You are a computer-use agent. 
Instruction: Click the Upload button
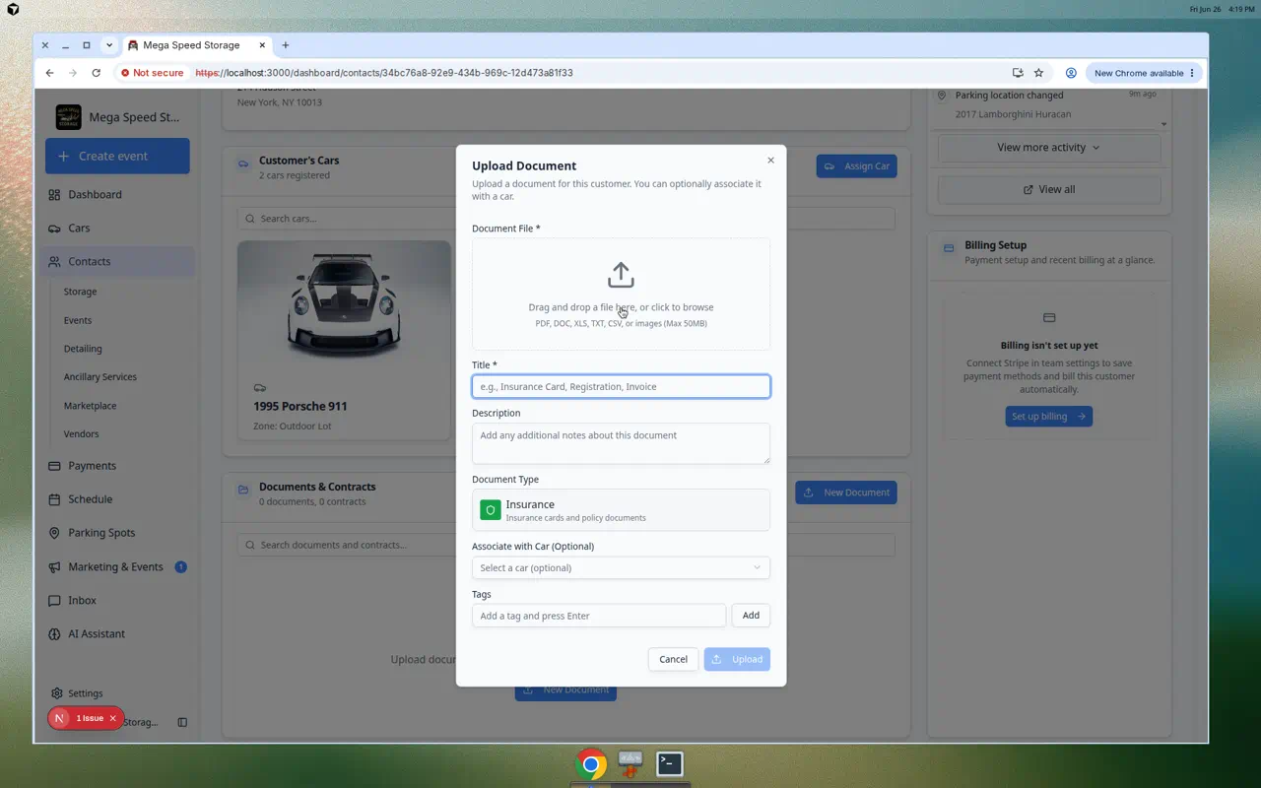click(737, 659)
